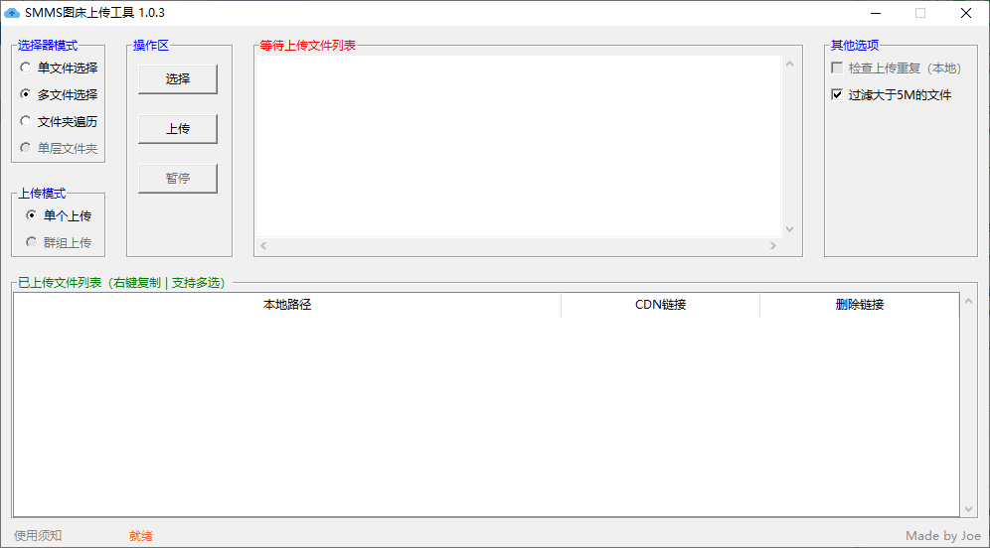The image size is (990, 548).
Task: Minimize the SMMS upload tool window
Action: point(876,13)
